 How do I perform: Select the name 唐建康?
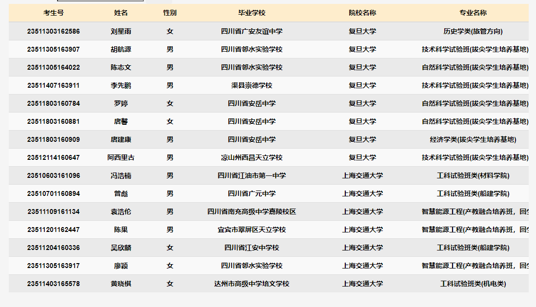(120, 140)
